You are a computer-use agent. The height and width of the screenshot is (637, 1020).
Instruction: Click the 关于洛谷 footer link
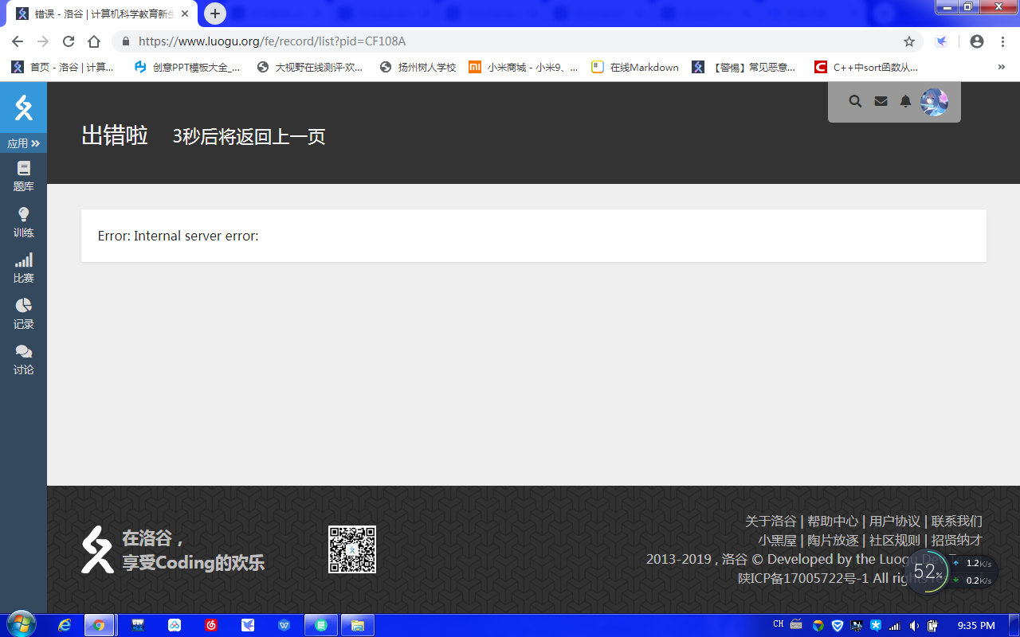coord(771,522)
